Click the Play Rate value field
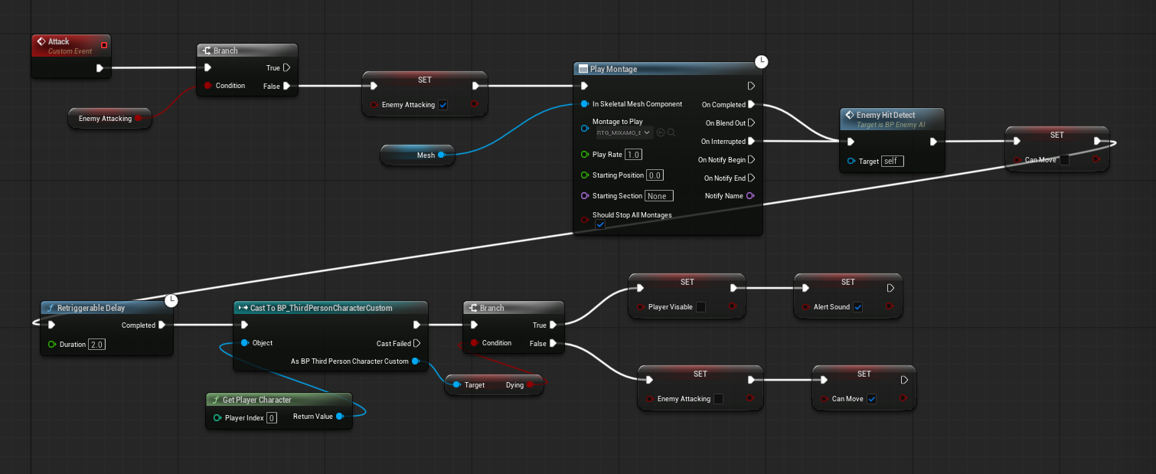1156x474 pixels. pos(633,155)
